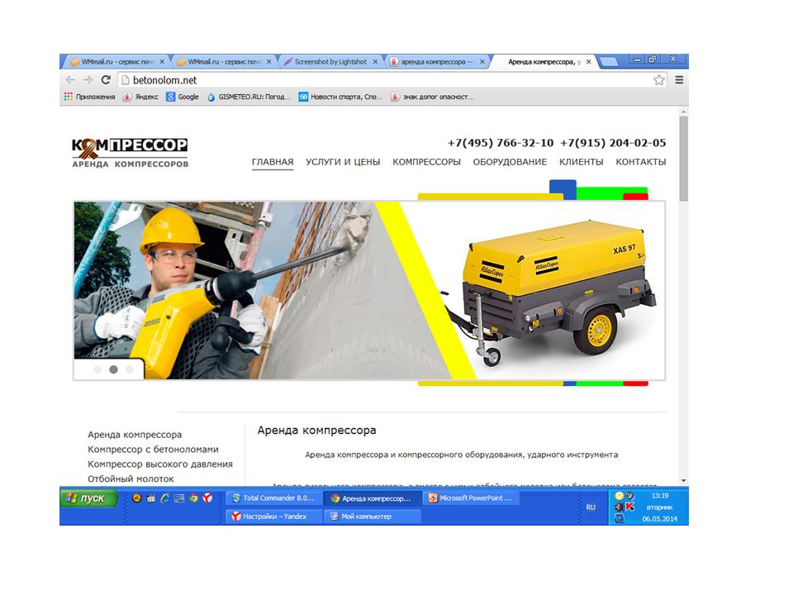Click scrollbar up arrow
793x595 pixels.
[x=683, y=112]
